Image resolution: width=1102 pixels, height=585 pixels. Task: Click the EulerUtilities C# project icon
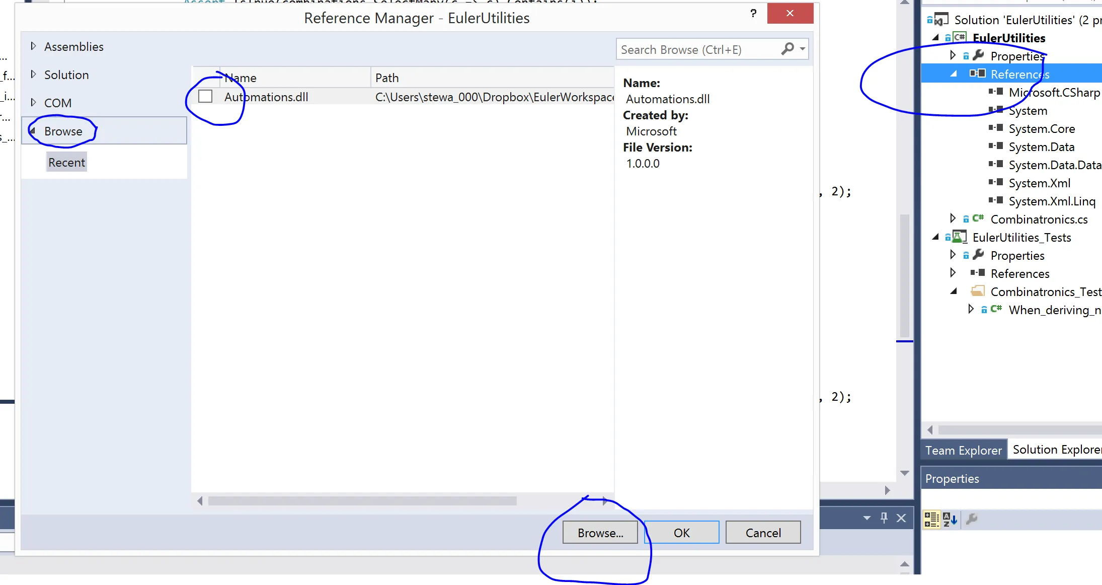click(960, 37)
